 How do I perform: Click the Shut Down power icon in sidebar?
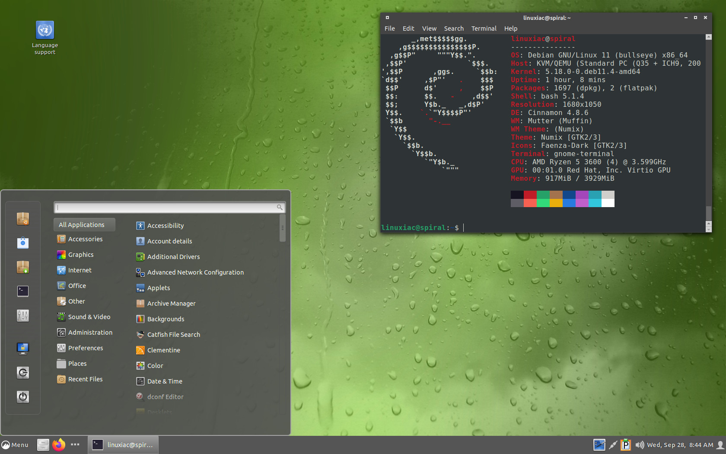(x=23, y=396)
